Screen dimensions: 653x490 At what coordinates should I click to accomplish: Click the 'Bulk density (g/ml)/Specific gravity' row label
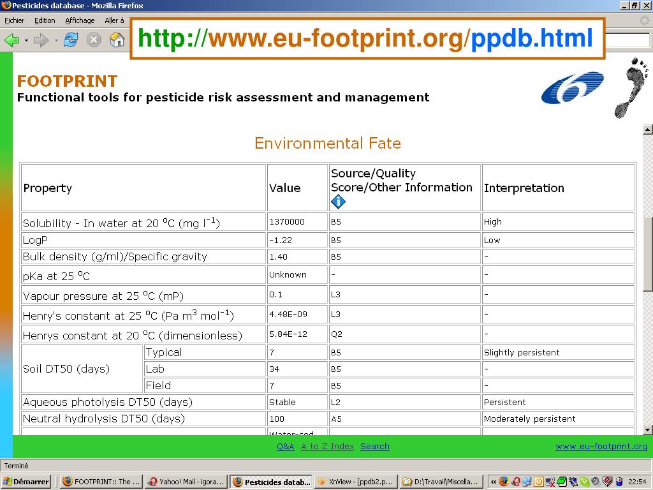[115, 256]
